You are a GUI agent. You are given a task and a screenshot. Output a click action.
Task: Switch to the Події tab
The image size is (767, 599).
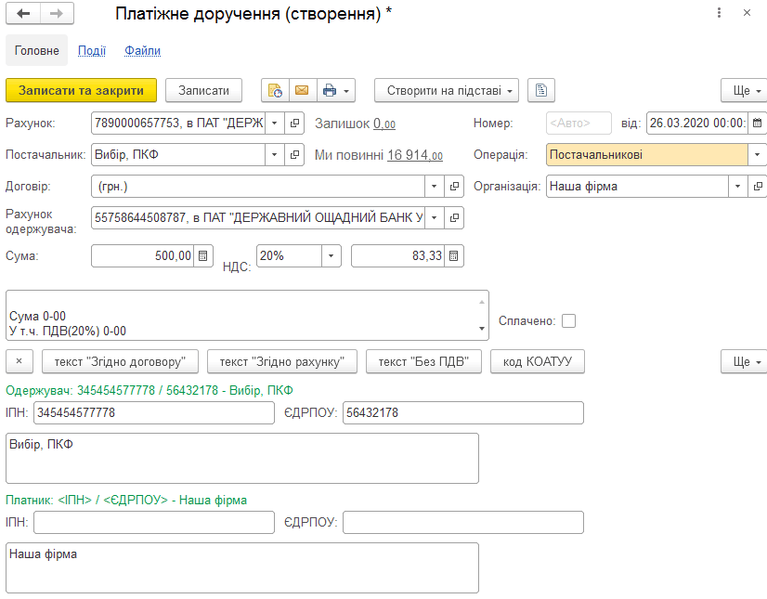[x=92, y=50]
